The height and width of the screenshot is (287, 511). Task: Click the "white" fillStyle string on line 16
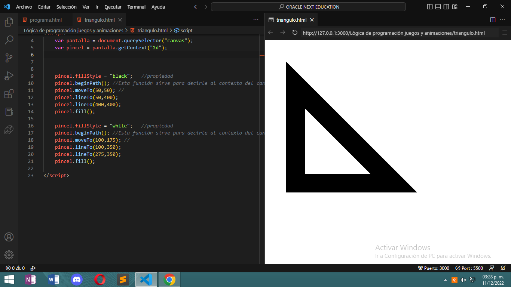[121, 126]
